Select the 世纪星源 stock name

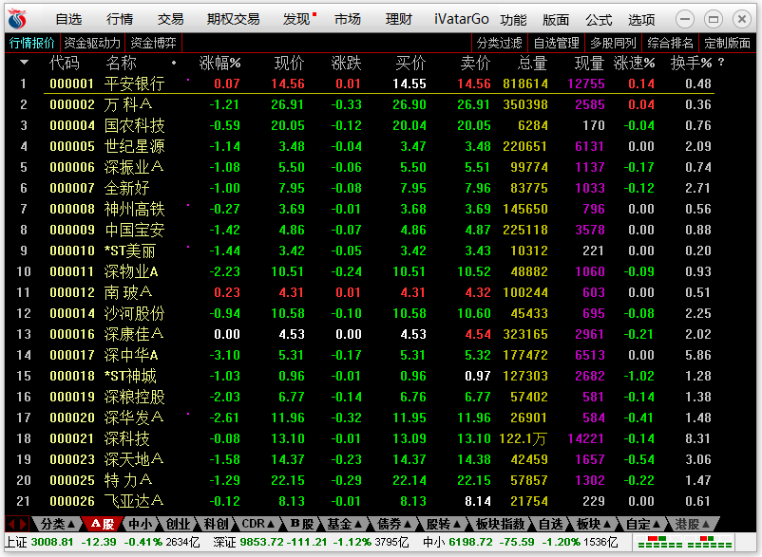coord(134,146)
